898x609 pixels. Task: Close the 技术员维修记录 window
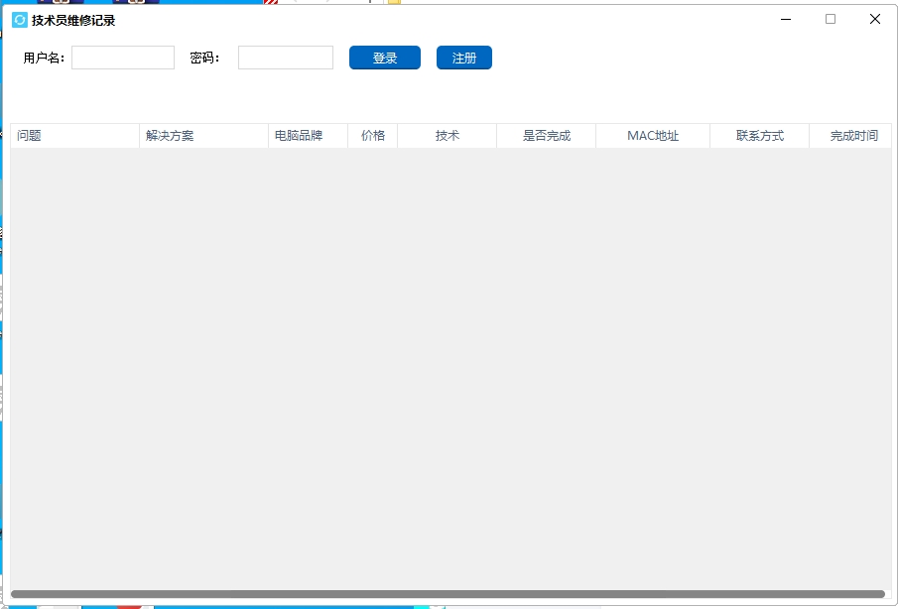pos(875,19)
